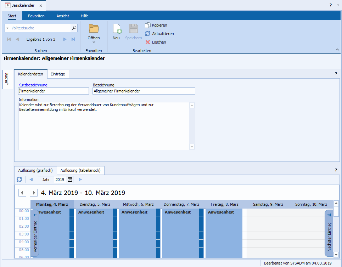This screenshot has width=342, height=267.
Task: Click the Vorheriger Eintrag button
Action: [35, 233]
